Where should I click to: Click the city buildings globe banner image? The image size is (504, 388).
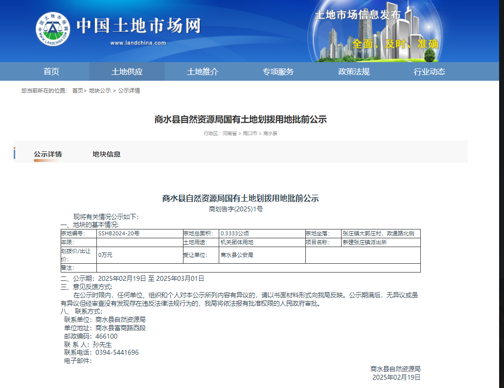[x=375, y=33]
